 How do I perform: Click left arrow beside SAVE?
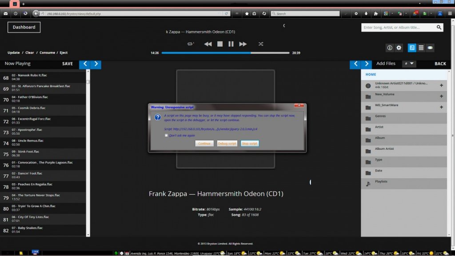tap(85, 64)
